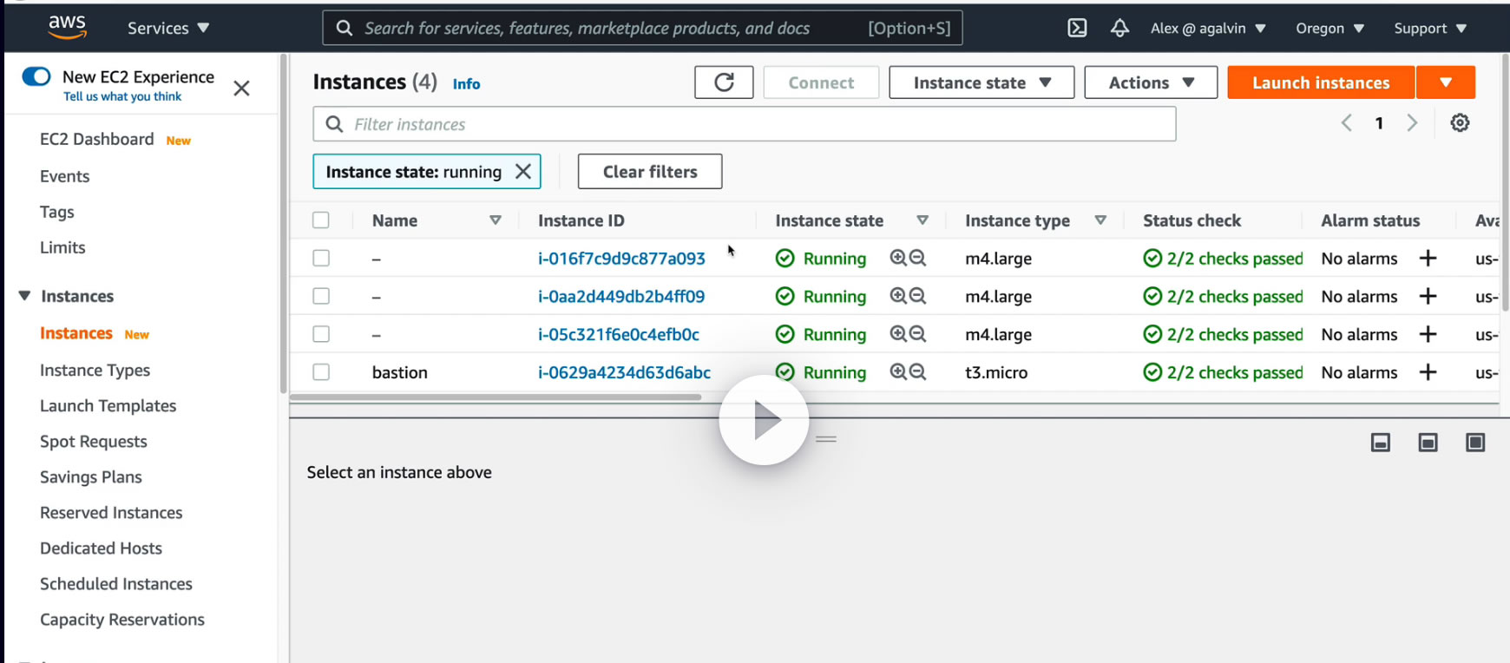1510x663 pixels.
Task: Open the Instance state dropdown
Action: [x=981, y=82]
